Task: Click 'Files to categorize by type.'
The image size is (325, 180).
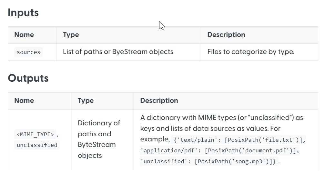Action: [251, 52]
